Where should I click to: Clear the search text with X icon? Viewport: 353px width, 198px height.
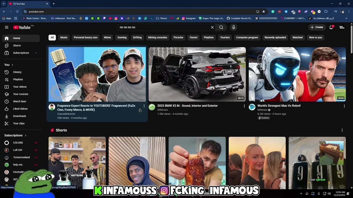point(212,27)
